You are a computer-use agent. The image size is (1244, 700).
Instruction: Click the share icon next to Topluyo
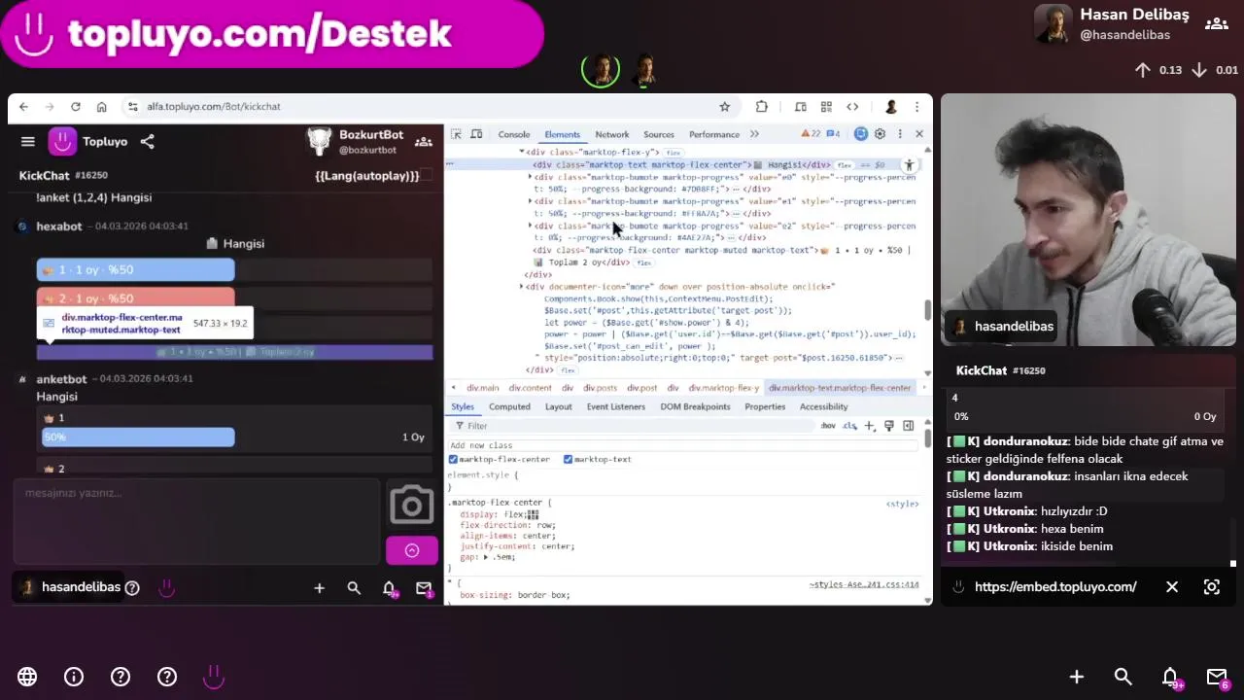tap(147, 142)
